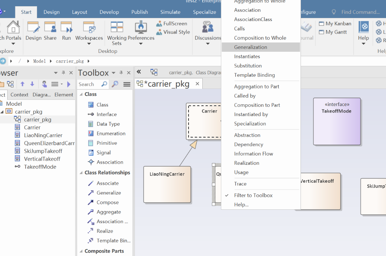Close the carrier_pkg diagram tab
This screenshot has width=386, height=256.
197,84
